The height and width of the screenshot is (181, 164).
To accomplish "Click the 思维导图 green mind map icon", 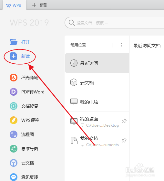I will 14,149.
